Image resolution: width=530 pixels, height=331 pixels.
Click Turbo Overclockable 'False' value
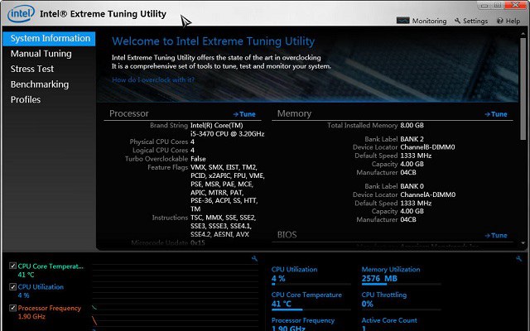(198, 159)
